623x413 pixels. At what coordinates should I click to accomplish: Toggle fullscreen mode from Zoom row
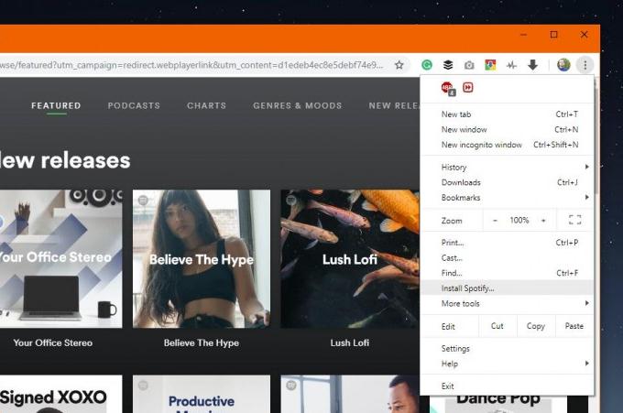[x=575, y=220]
